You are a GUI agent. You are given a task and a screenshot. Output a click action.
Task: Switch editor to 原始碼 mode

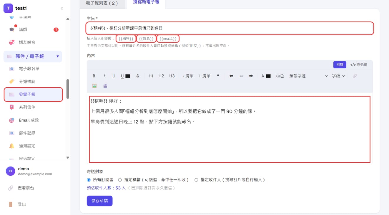pos(359,65)
